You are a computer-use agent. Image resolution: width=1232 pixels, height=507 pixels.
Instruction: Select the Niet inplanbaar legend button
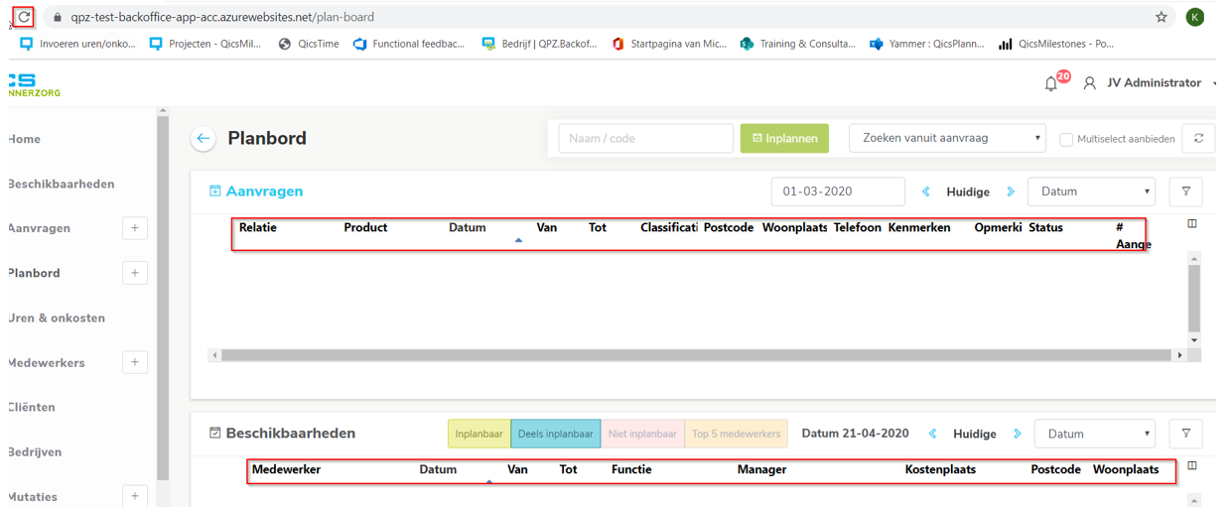[x=642, y=434]
